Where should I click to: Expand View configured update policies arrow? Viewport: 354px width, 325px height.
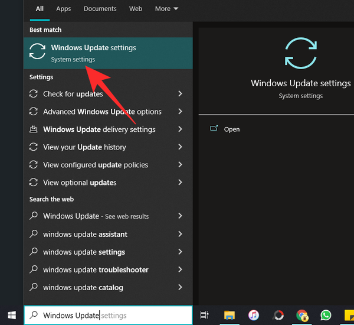180,164
